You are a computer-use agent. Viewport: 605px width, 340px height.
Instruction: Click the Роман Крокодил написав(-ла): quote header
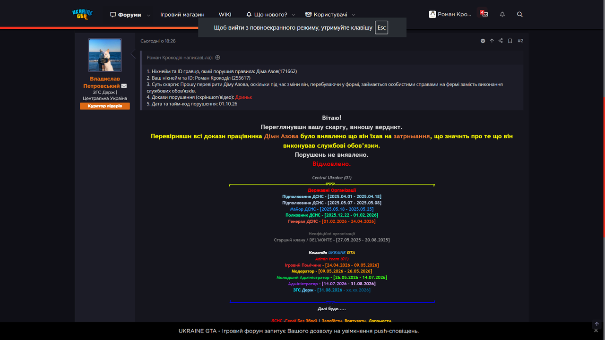[180, 58]
